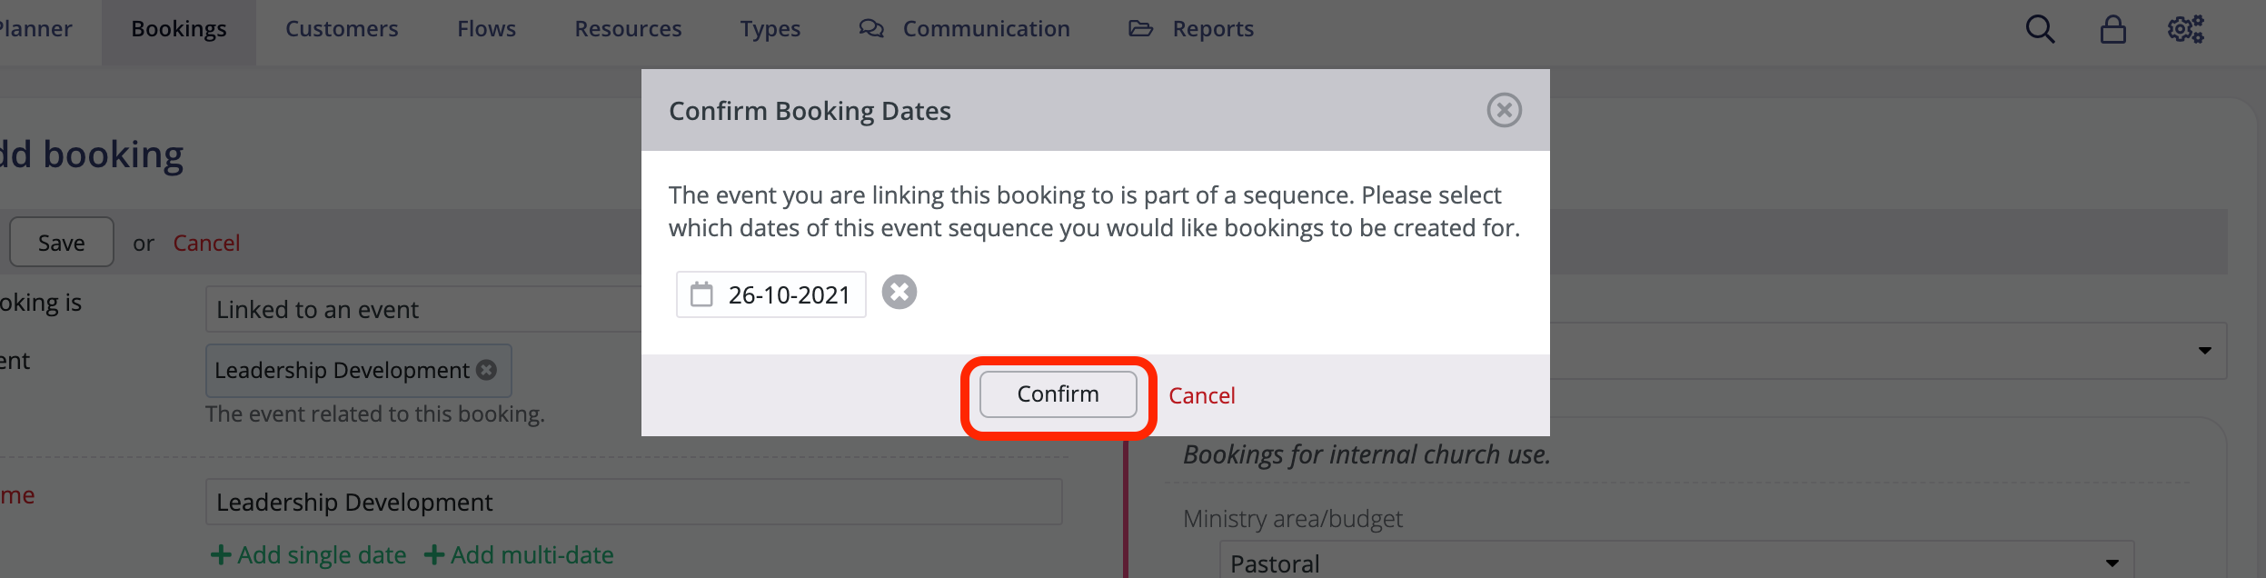Select the Types navigation item

click(x=770, y=28)
